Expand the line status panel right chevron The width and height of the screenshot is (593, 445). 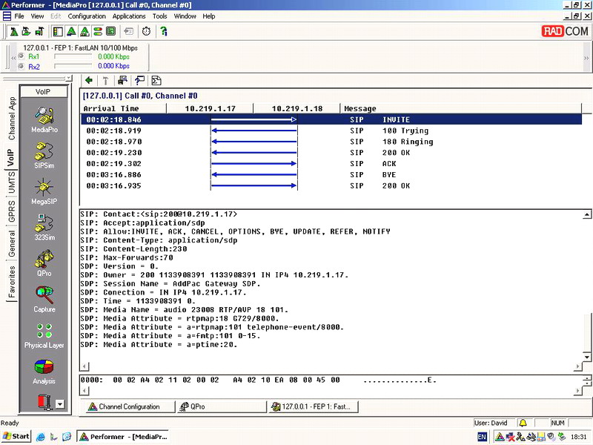586,58
